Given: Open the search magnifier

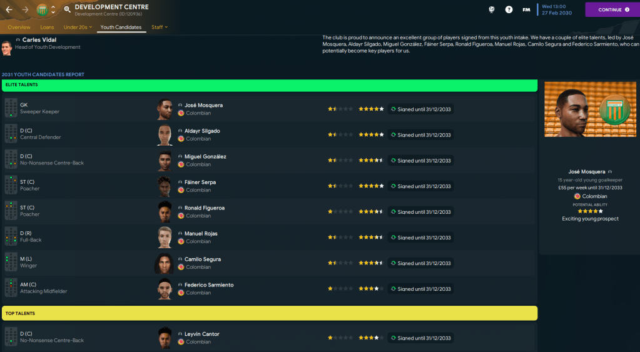Looking at the screenshot, I should pyautogui.click(x=67, y=10).
